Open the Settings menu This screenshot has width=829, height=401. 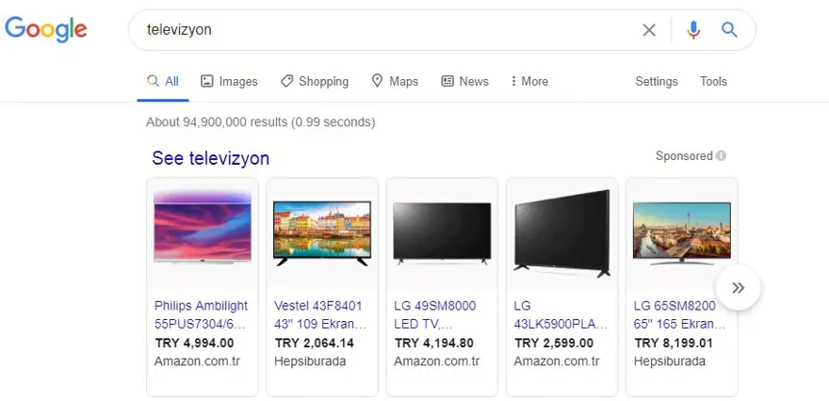[656, 81]
